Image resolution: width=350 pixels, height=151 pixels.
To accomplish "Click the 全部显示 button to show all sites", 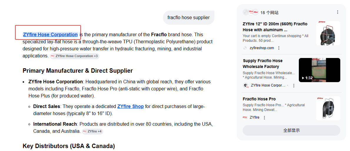I will 291,130.
